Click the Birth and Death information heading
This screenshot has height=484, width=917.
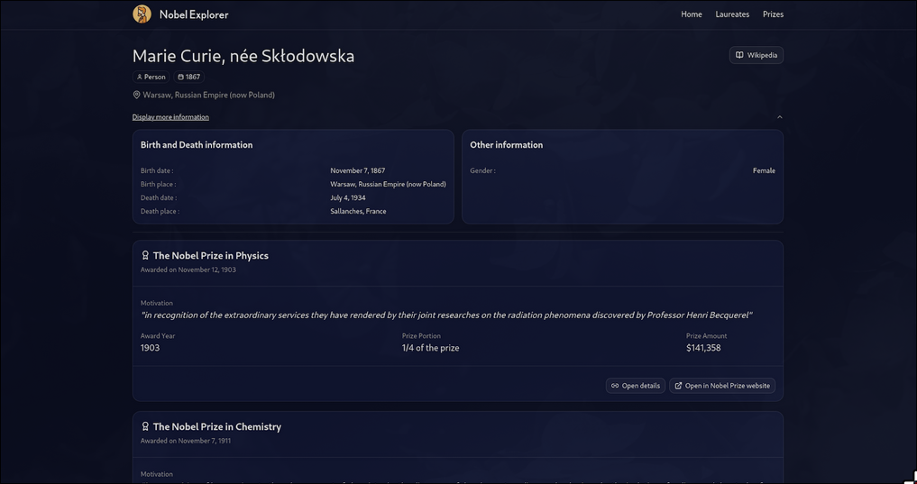(x=196, y=145)
